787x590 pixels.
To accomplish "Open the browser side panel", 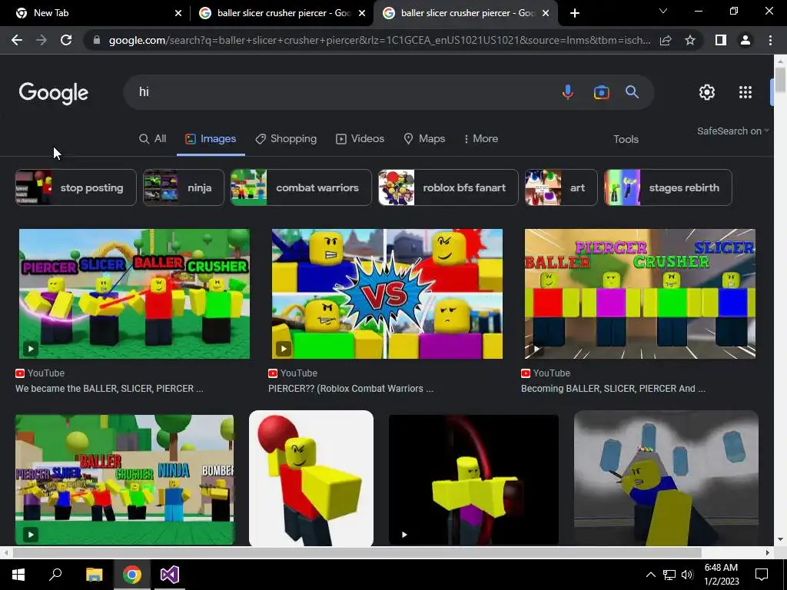I will (x=721, y=40).
